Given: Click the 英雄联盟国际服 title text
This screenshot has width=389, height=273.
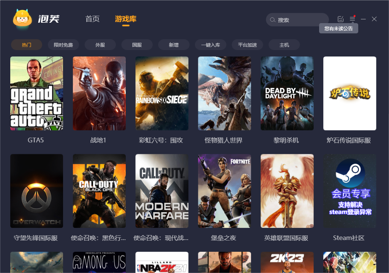Looking at the screenshot, I should click(x=286, y=238).
